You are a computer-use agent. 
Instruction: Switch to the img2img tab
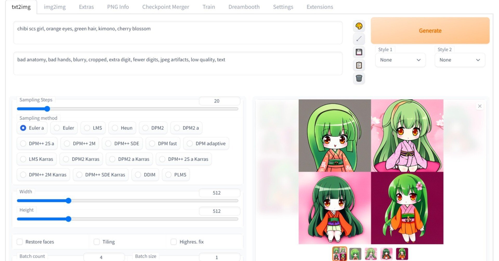(x=55, y=7)
